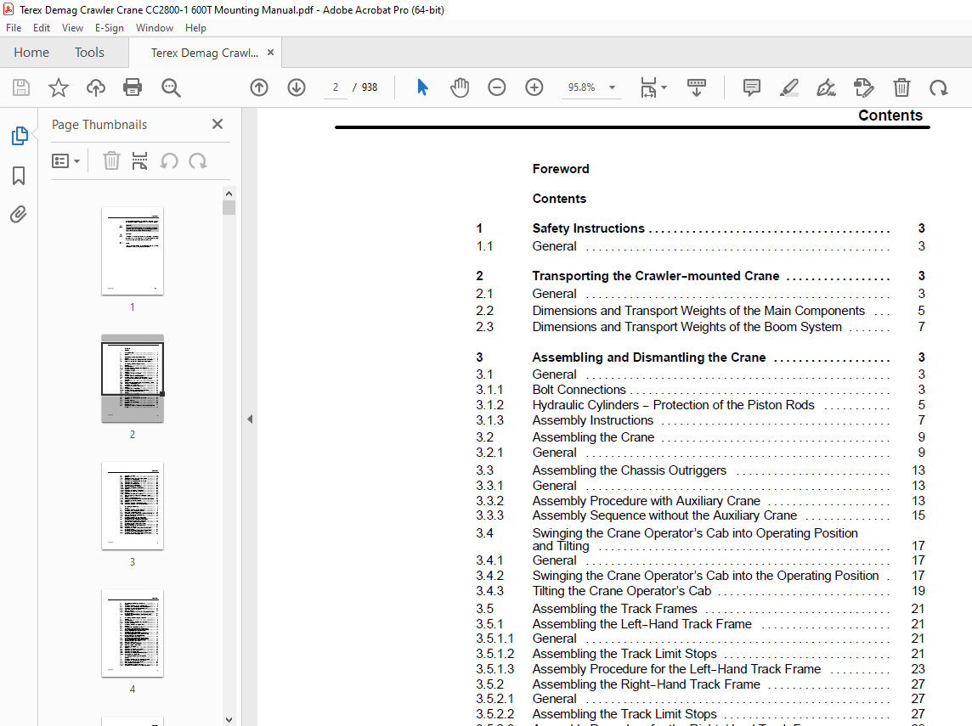Open the Fill & Sign tool
Screen dimensions: 972x726
826,87
